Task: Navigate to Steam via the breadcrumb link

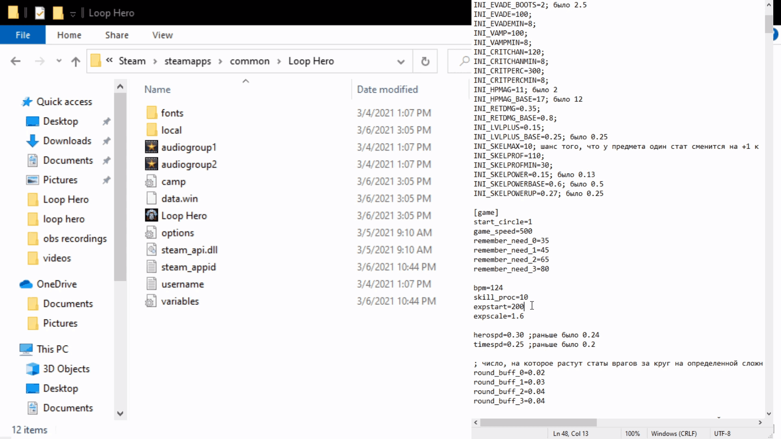Action: click(132, 61)
